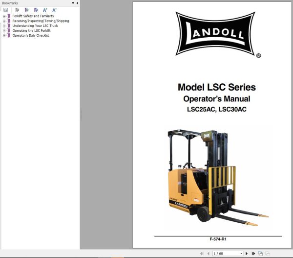The image size is (293, 258).
Task: Click the panel divider grip handle
Action: tap(81, 114)
